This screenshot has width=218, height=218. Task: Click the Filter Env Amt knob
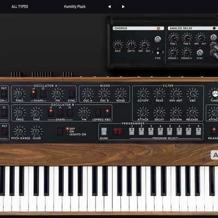(176, 94)
